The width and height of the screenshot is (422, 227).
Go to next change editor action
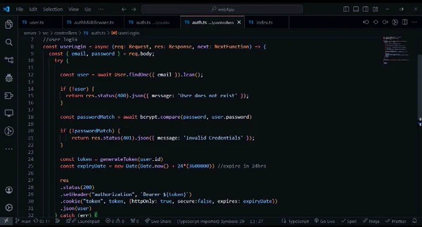(x=385, y=22)
